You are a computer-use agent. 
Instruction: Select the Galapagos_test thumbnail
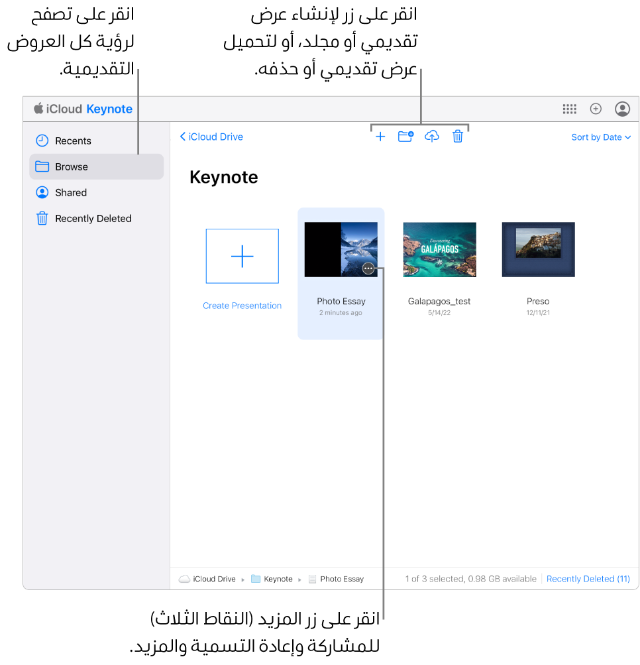coord(439,249)
